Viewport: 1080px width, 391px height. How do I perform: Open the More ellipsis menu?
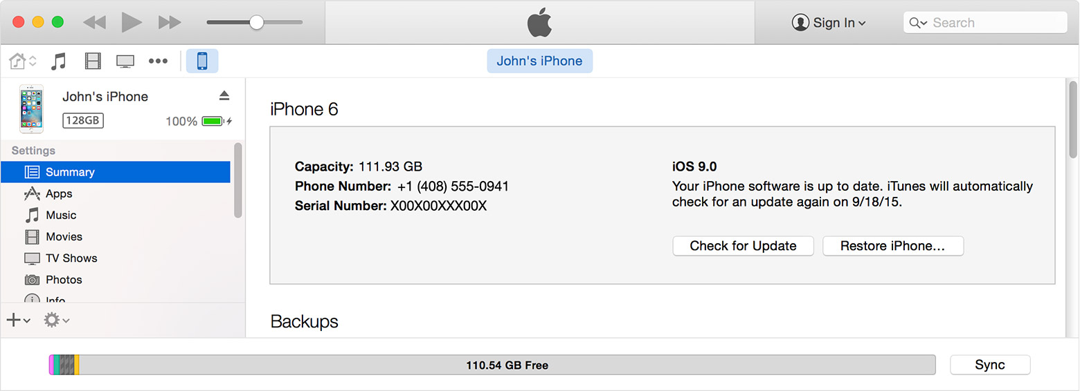point(158,61)
